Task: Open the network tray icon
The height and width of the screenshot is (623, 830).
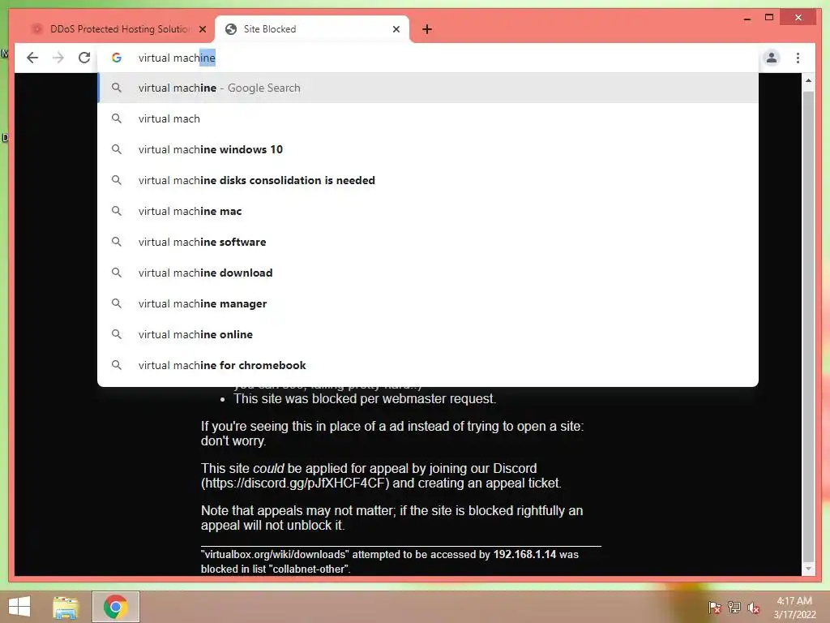Action: (734, 607)
